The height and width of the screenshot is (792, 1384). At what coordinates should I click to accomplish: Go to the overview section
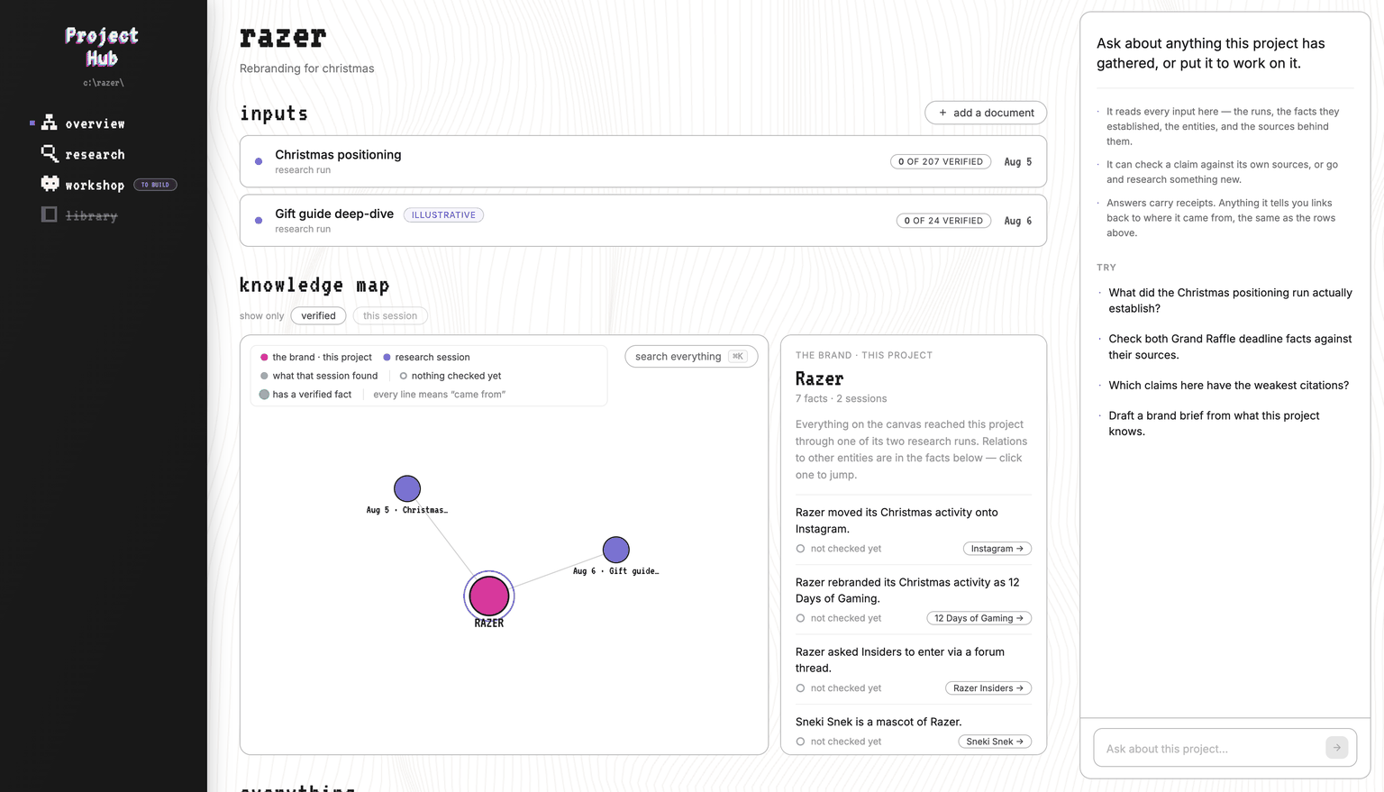(x=95, y=123)
